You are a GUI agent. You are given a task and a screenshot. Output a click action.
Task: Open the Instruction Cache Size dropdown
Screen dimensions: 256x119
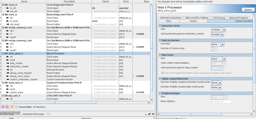(218, 30)
